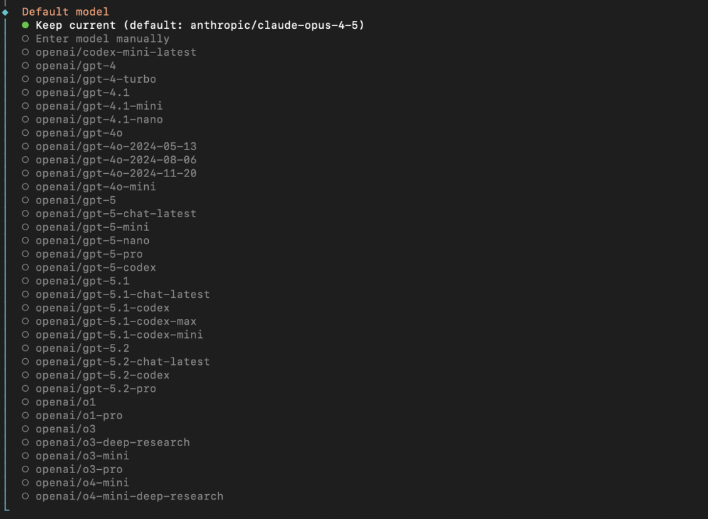Screen dimensions: 708x519
Task: Choose openai/o4-mini model
Action: (x=82, y=483)
